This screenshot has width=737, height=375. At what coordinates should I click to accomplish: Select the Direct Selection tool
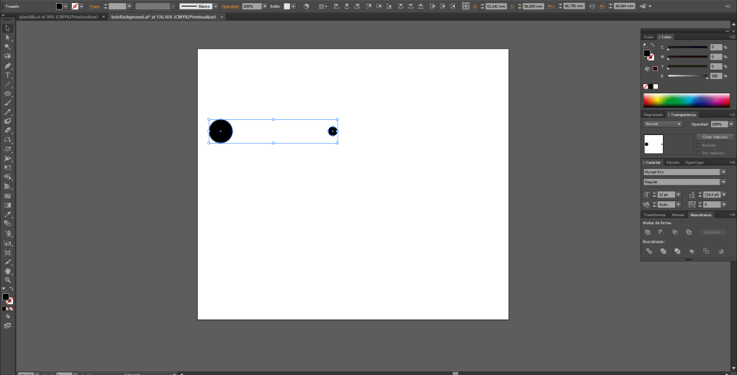pyautogui.click(x=7, y=37)
